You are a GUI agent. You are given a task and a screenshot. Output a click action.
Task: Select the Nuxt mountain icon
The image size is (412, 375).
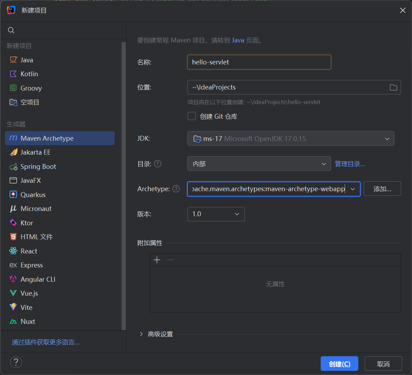13,321
